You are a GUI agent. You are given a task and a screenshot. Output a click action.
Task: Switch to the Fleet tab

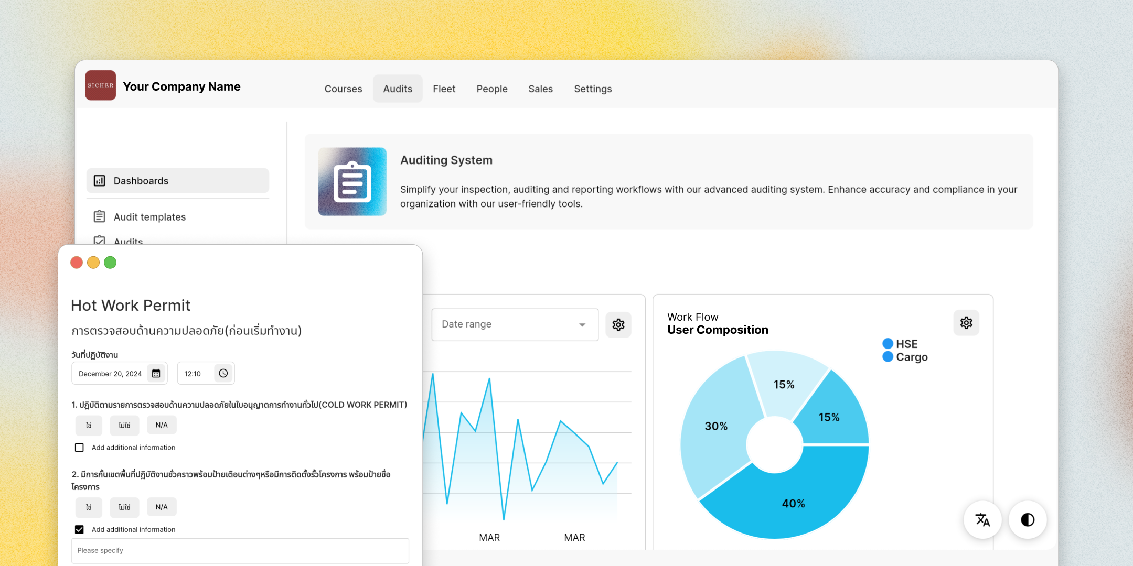click(x=444, y=89)
